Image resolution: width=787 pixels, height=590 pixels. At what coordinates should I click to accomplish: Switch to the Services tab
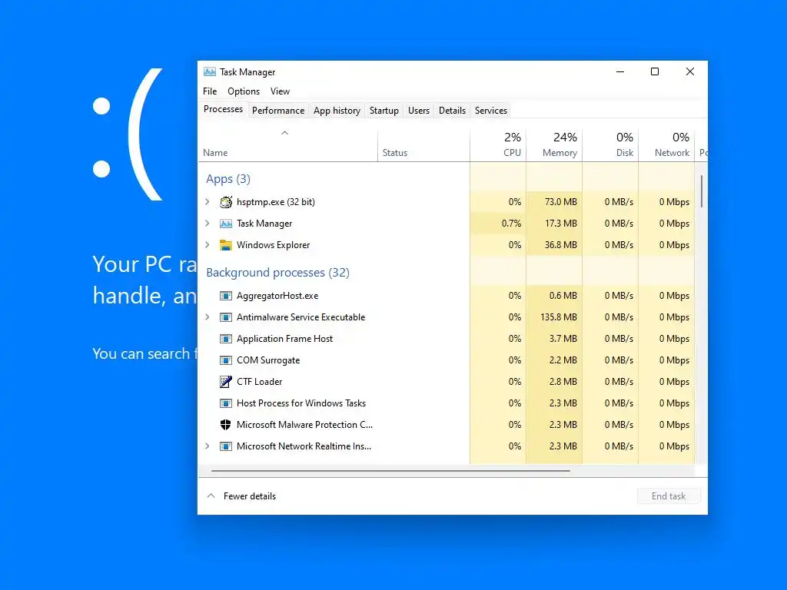click(x=491, y=111)
